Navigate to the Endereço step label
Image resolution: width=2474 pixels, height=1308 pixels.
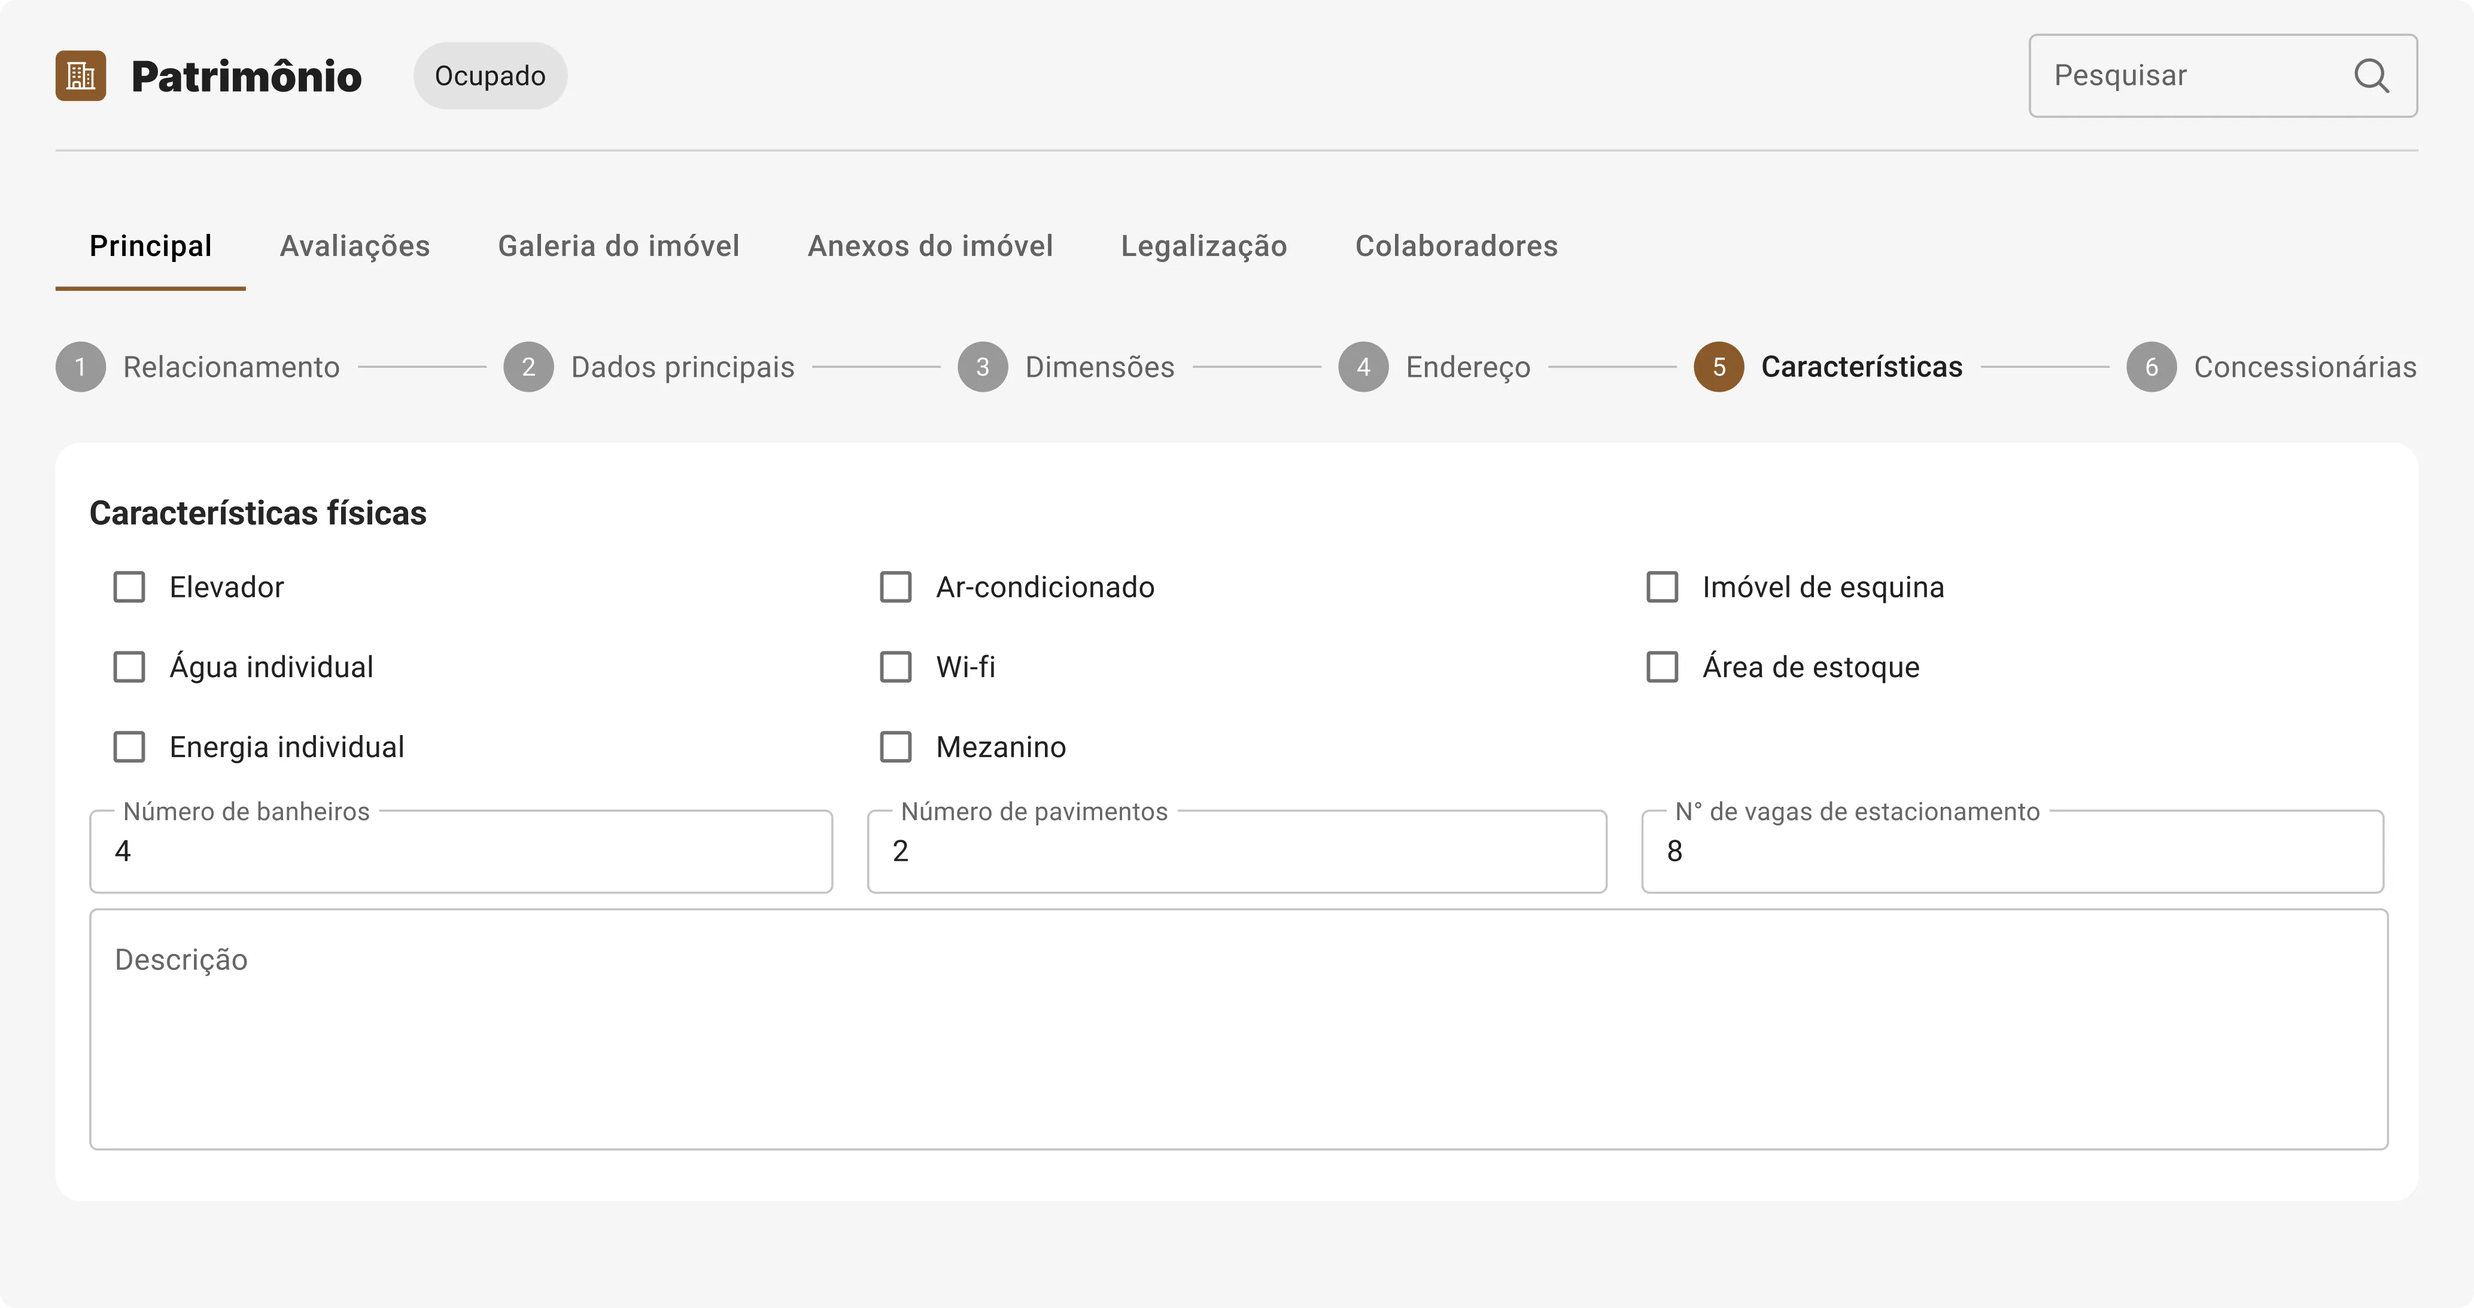coord(1469,367)
